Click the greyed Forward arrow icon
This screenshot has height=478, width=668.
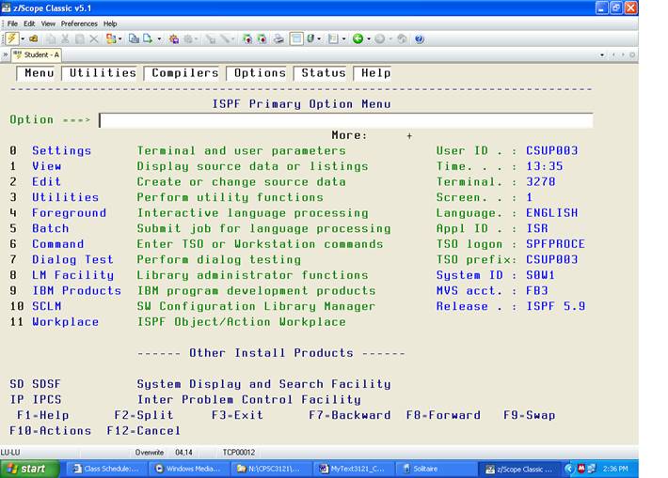pos(379,39)
